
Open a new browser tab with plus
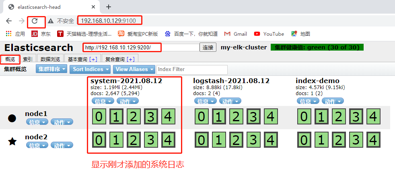coord(109,7)
